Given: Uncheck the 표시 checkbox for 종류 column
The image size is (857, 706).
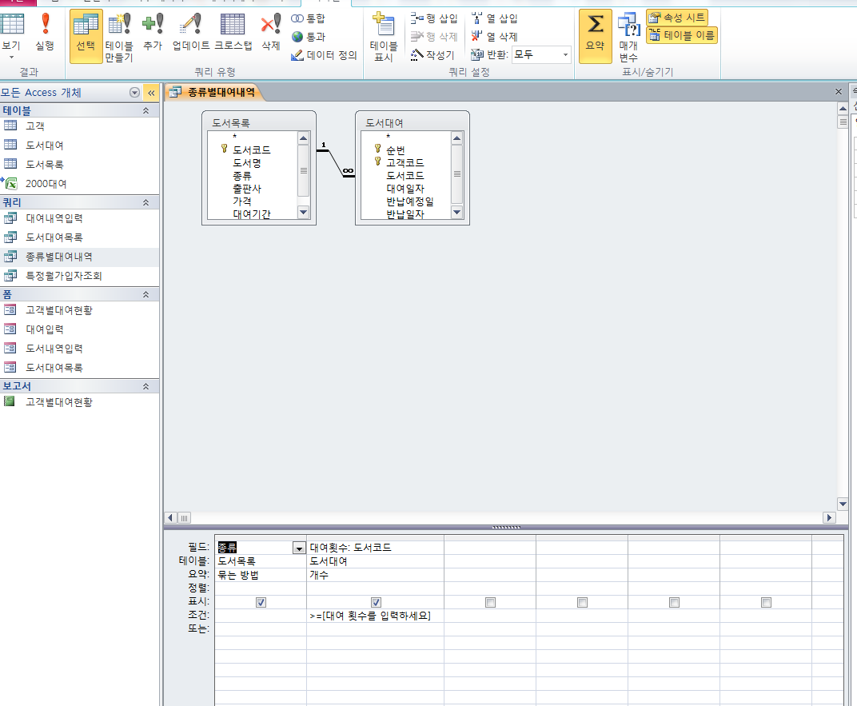Looking at the screenshot, I should coord(261,602).
